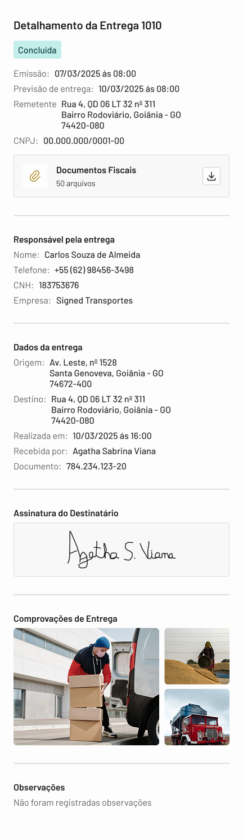The width and height of the screenshot is (243, 839).
Task: Open the red truck proof photo
Action: click(197, 717)
